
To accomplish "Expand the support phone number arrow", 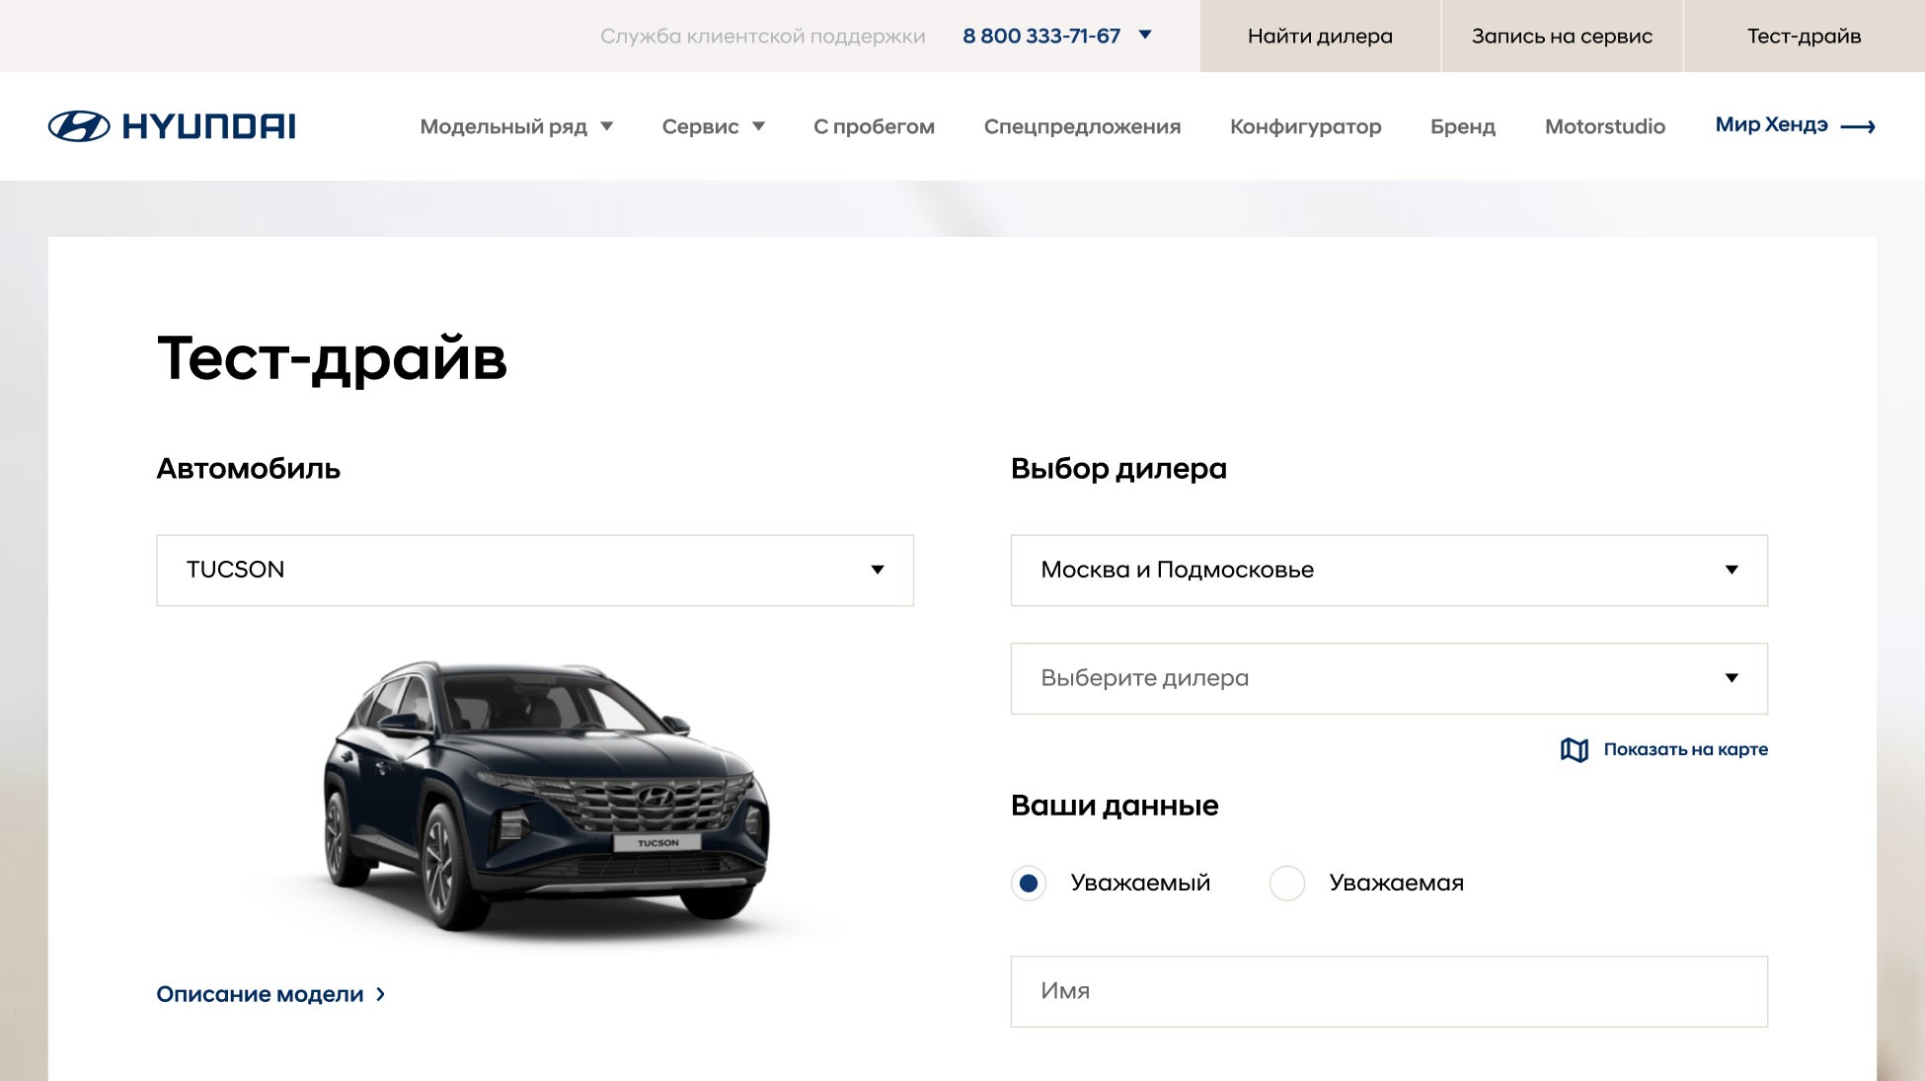I will [x=1145, y=35].
